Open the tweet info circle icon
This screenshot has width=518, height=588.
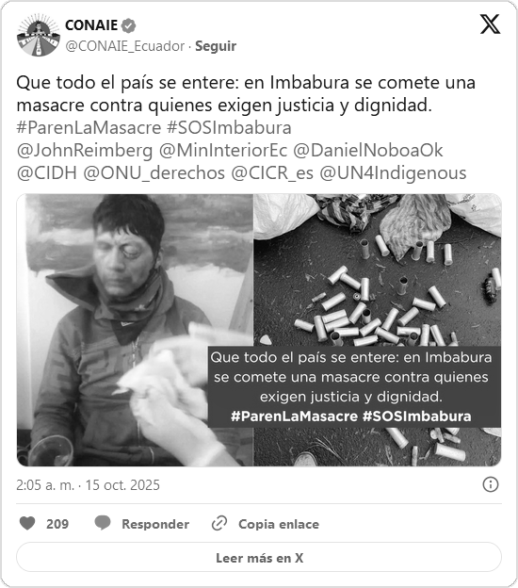[491, 484]
